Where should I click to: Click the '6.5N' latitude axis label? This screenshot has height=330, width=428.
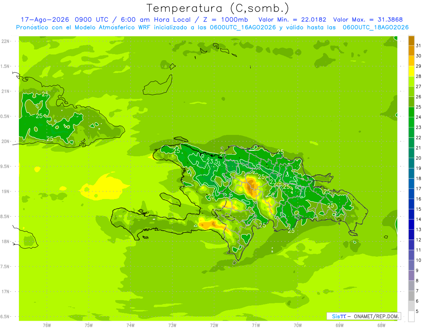click(x=5, y=317)
